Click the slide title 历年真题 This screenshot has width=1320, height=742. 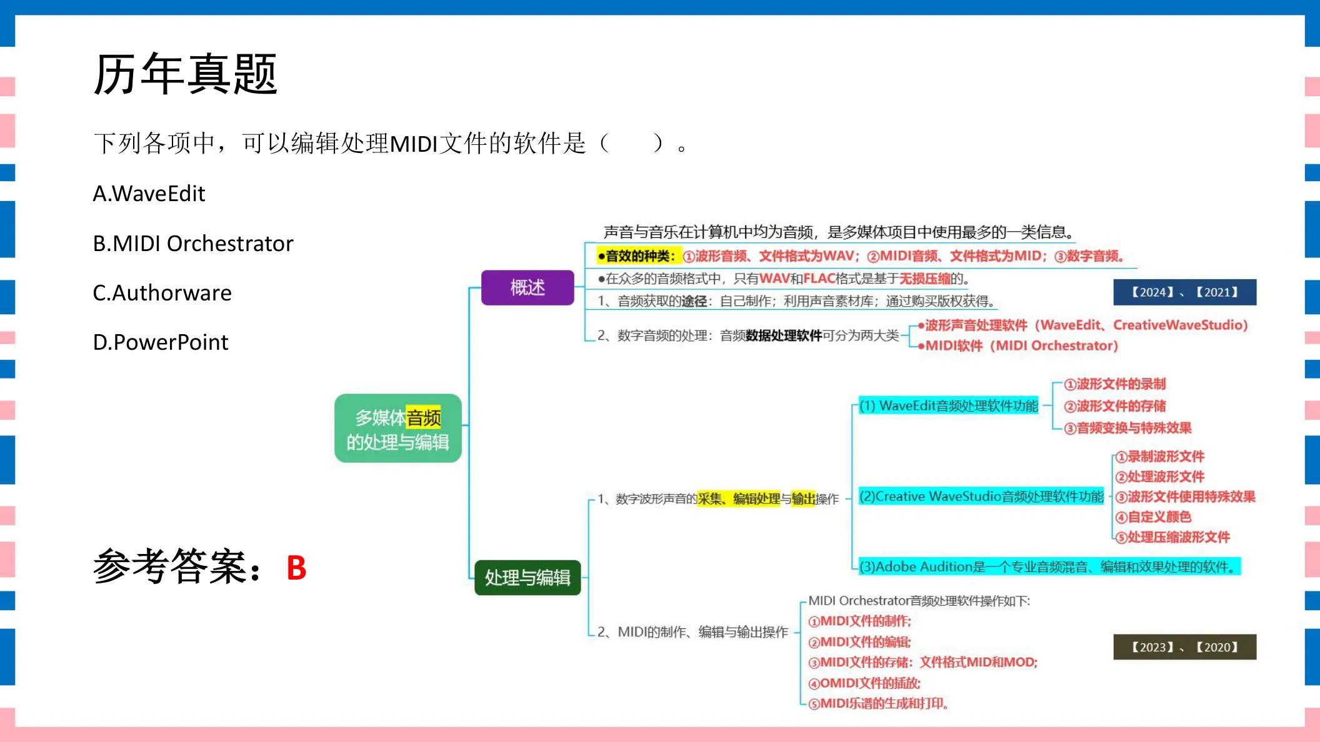click(x=185, y=74)
